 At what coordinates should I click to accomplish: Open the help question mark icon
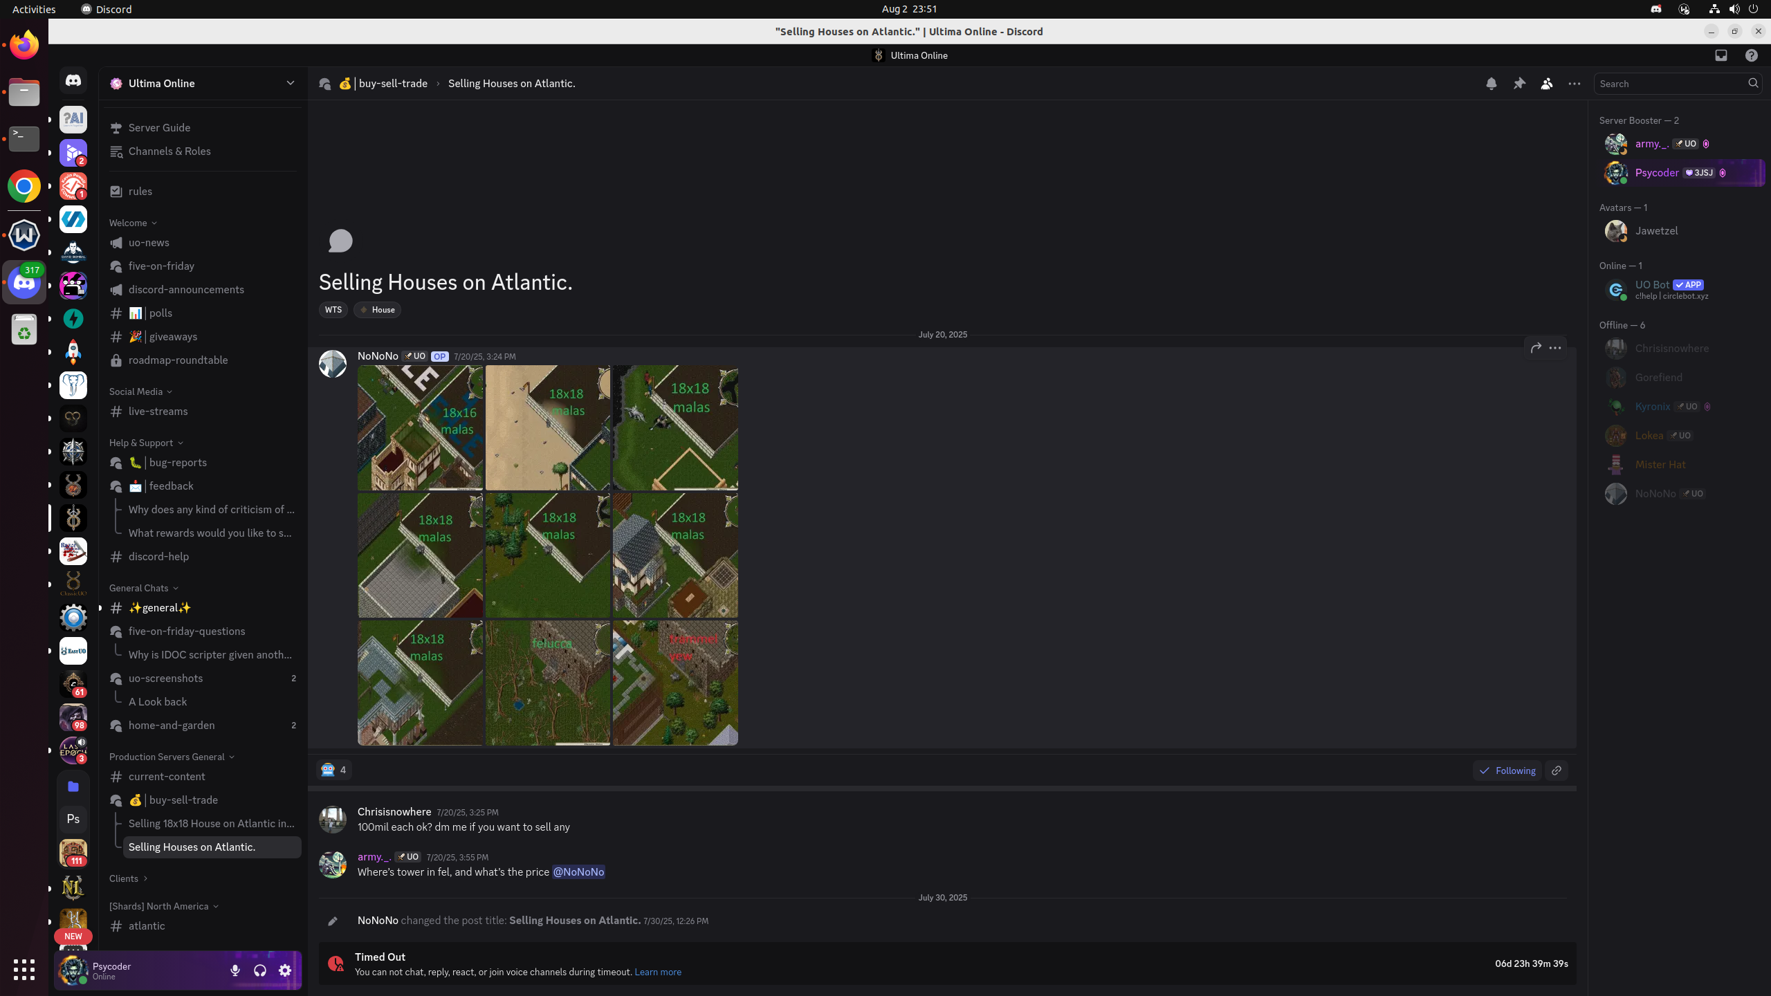pos(1752,55)
